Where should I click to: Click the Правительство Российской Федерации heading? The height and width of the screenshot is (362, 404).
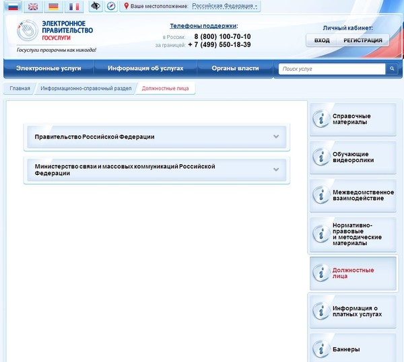[x=94, y=137]
